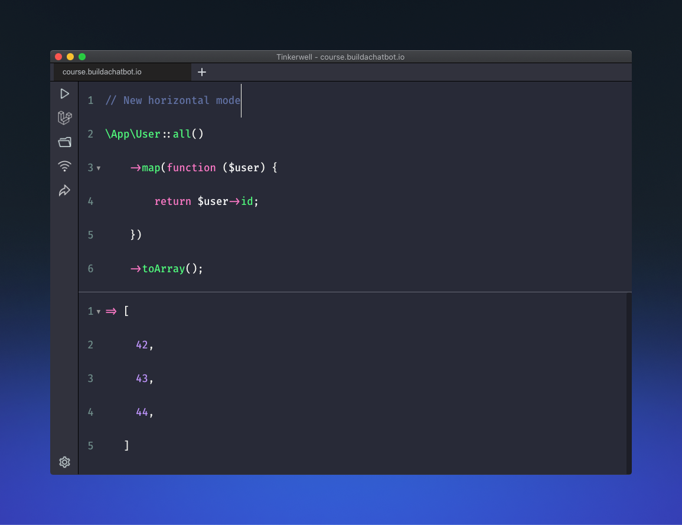Click the 'return' keyword on line 4

(172, 201)
